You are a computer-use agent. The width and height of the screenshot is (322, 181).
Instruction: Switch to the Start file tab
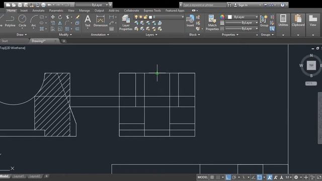(x=5, y=41)
